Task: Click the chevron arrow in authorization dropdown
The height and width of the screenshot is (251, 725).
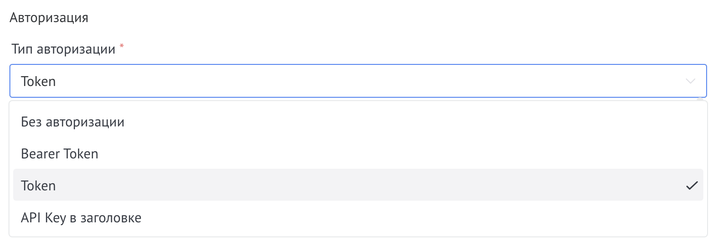Action: click(x=690, y=81)
